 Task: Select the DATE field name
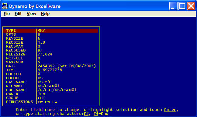click(x=11, y=66)
